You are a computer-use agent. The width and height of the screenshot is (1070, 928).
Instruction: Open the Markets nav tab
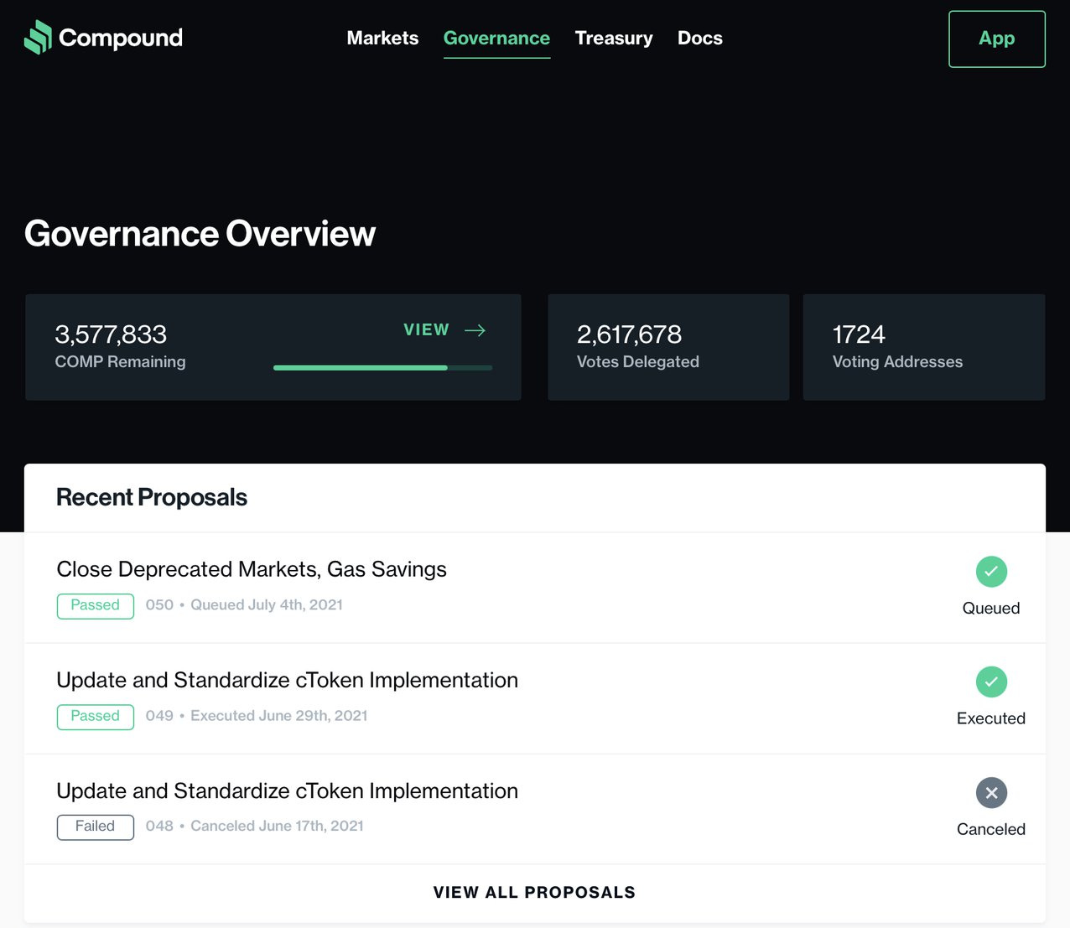click(x=382, y=38)
